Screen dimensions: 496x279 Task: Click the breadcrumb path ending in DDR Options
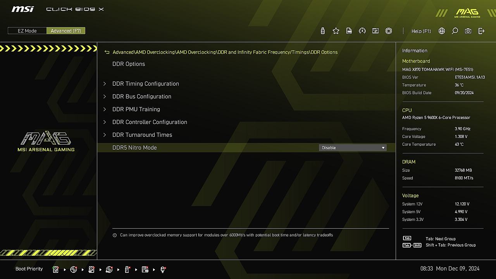pyautogui.click(x=225, y=52)
